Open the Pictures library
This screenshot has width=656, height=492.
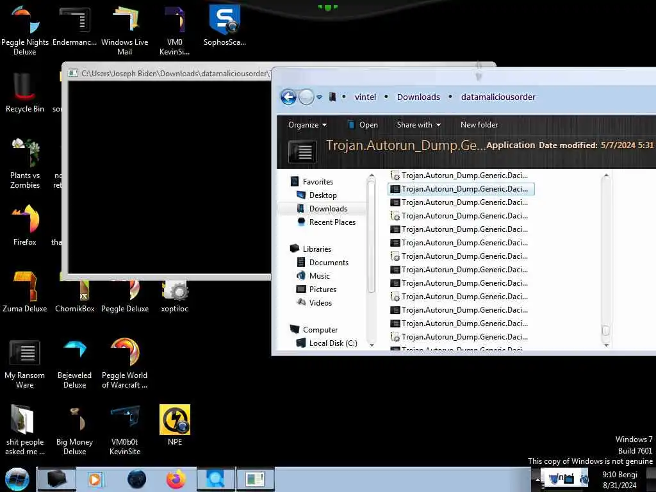pyautogui.click(x=323, y=289)
